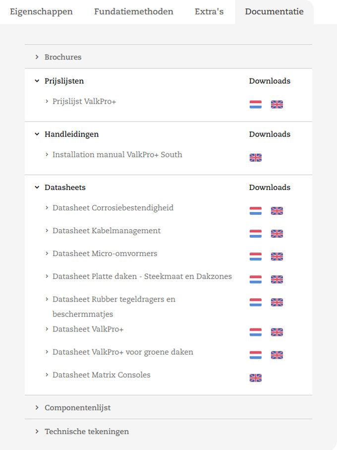Download Dutch version of Prijslijst ValkPro+
The width and height of the screenshot is (337, 450).
pos(255,104)
